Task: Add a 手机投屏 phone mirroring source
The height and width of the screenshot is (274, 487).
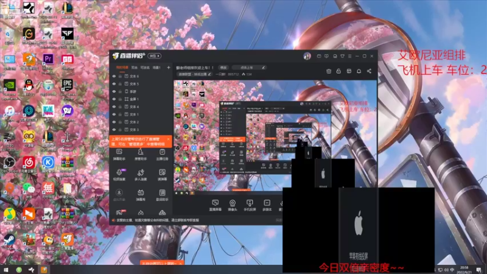Action: coord(250,205)
